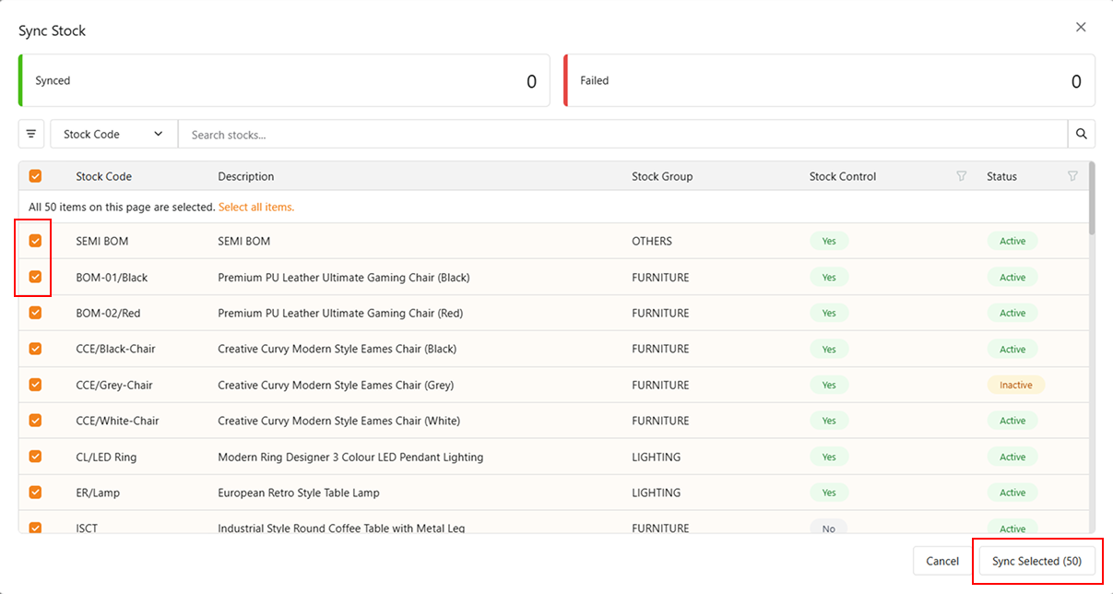Open the Stock Code search-by dropdown
Image resolution: width=1113 pixels, height=594 pixels.
(x=113, y=134)
